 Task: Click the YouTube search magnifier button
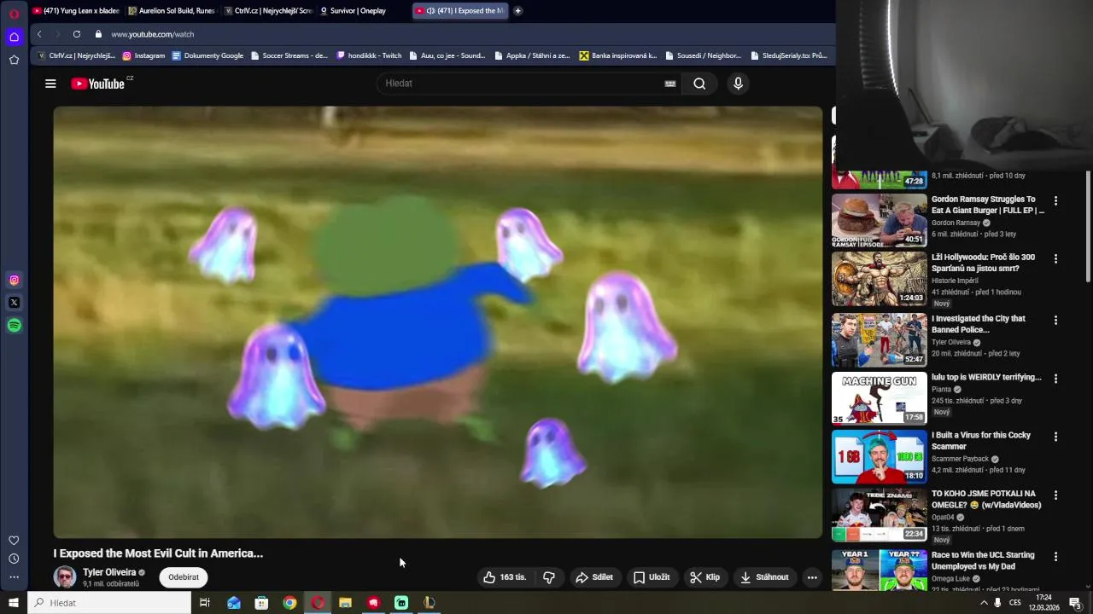click(x=699, y=84)
